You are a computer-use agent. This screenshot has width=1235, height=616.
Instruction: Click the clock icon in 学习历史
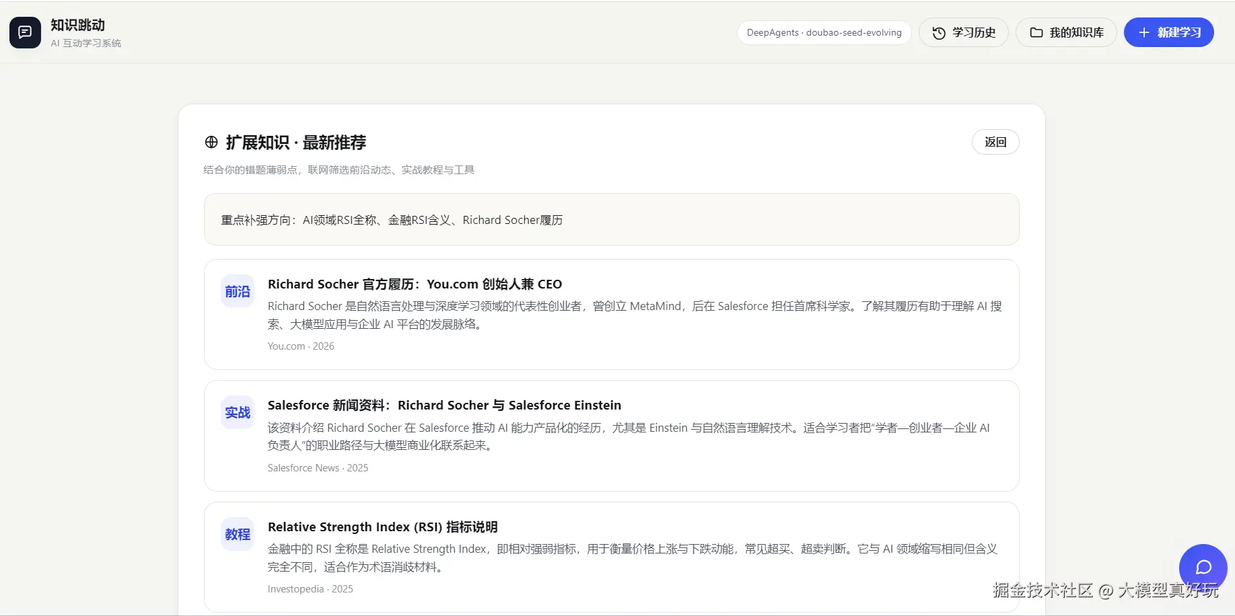click(939, 33)
